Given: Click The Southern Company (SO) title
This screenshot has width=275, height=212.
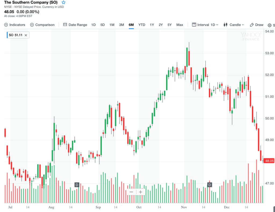Looking at the screenshot, I should coord(31,2).
